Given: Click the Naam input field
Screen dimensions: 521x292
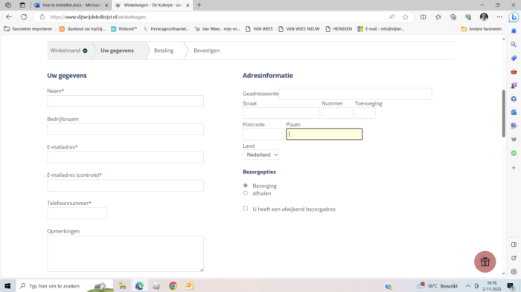Looking at the screenshot, I should [x=125, y=101].
